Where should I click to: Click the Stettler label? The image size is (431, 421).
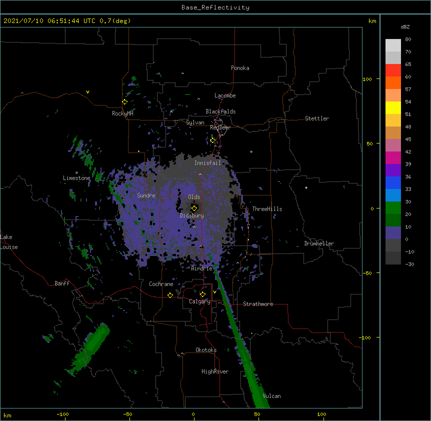pos(317,118)
